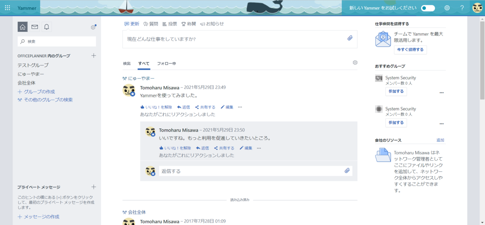Open the 2021年5月29日 23:50 timestamp

224,130
